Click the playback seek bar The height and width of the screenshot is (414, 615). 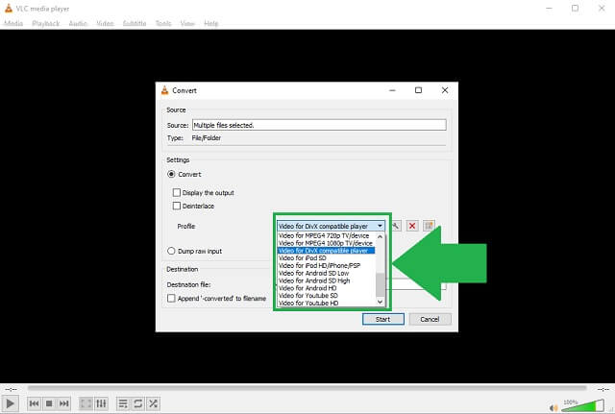pos(307,388)
